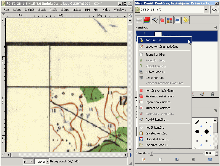Click horizontal scrollbar left arrow
The width and height of the screenshot is (220, 166).
click(x=8, y=155)
